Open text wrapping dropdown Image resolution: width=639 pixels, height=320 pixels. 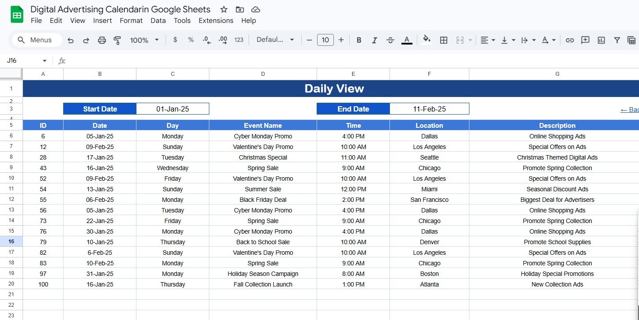(528, 40)
